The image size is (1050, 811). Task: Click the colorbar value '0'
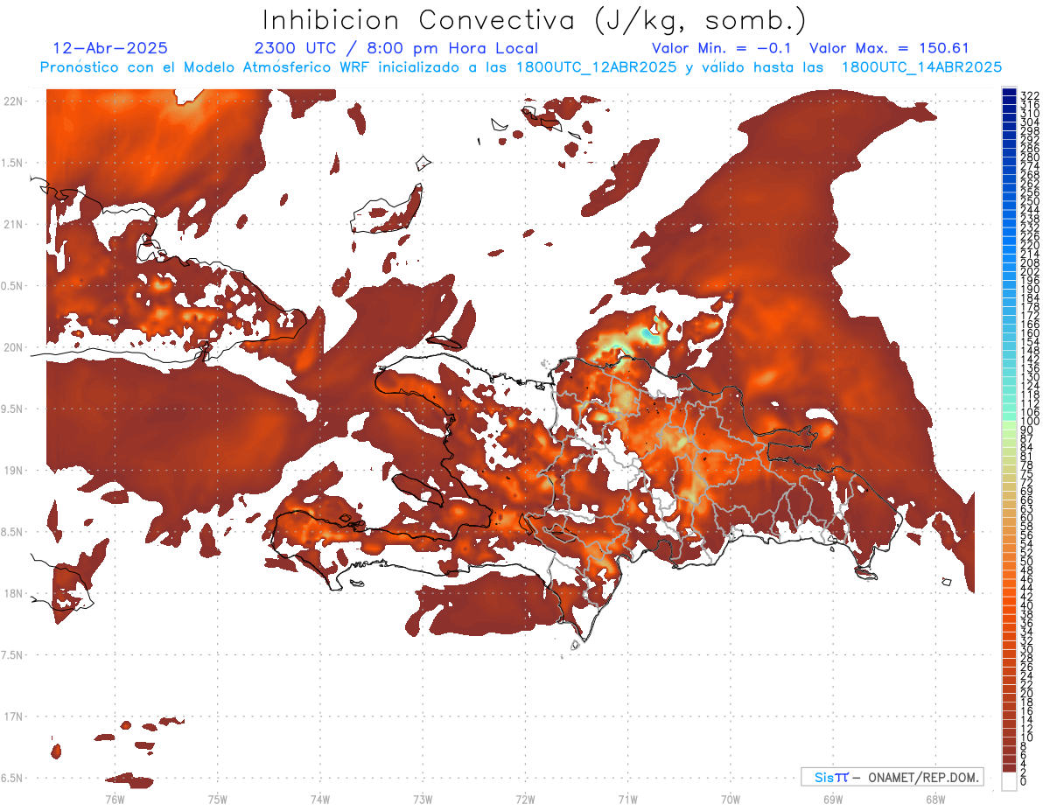(x=1024, y=782)
